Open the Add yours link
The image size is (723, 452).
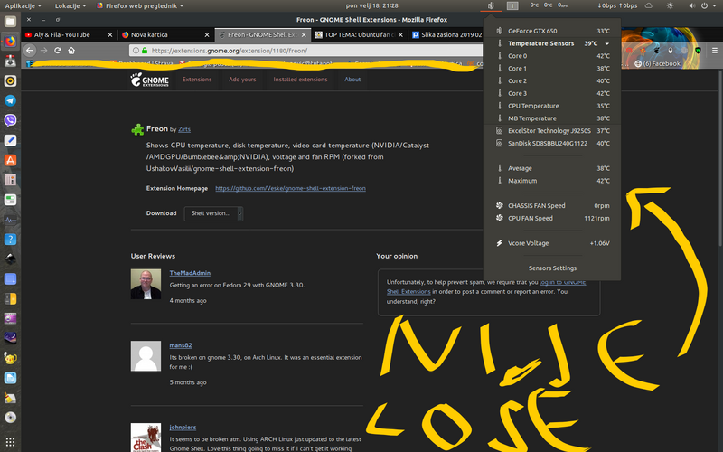coord(242,80)
